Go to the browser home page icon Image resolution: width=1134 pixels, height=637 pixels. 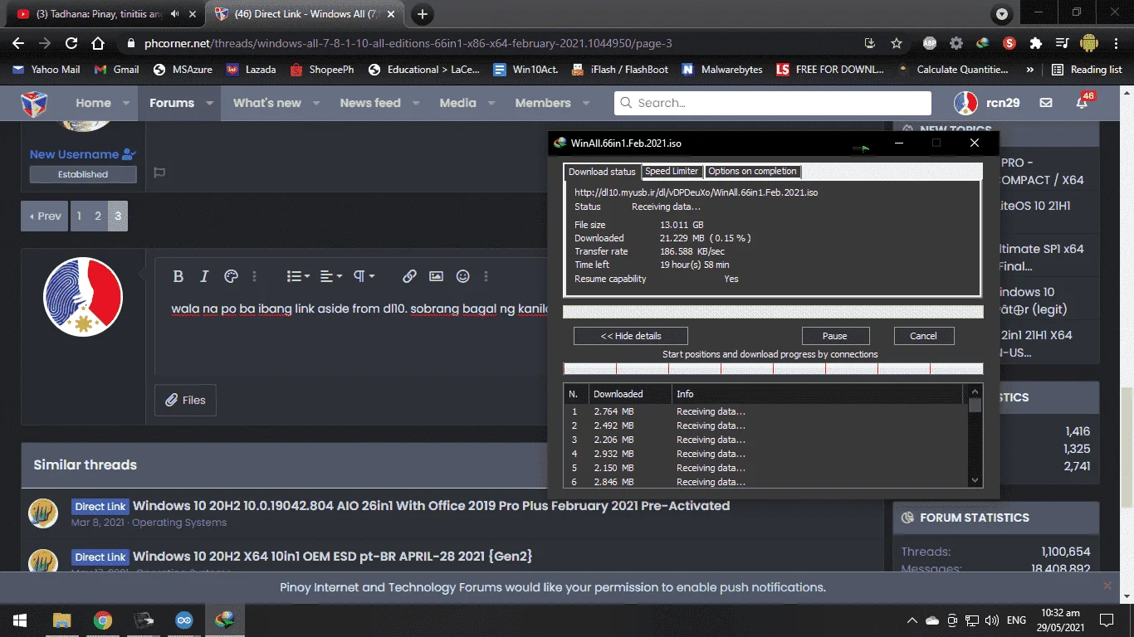98,43
